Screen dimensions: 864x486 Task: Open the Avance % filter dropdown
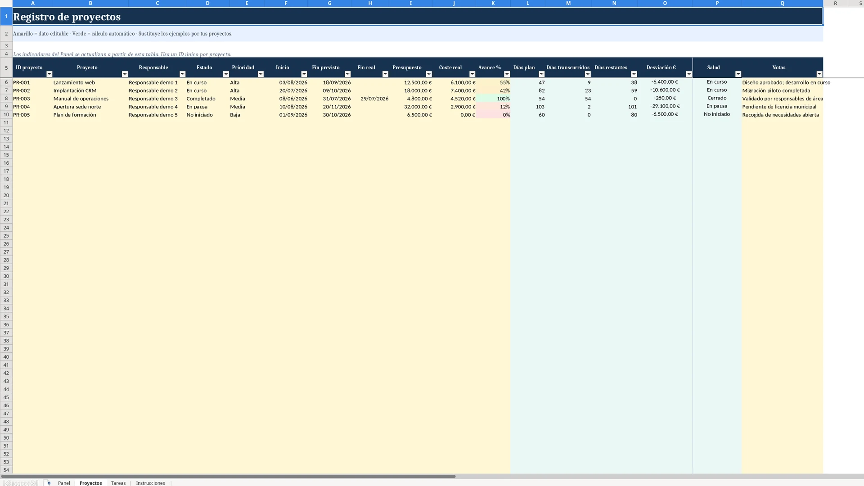[x=507, y=74]
